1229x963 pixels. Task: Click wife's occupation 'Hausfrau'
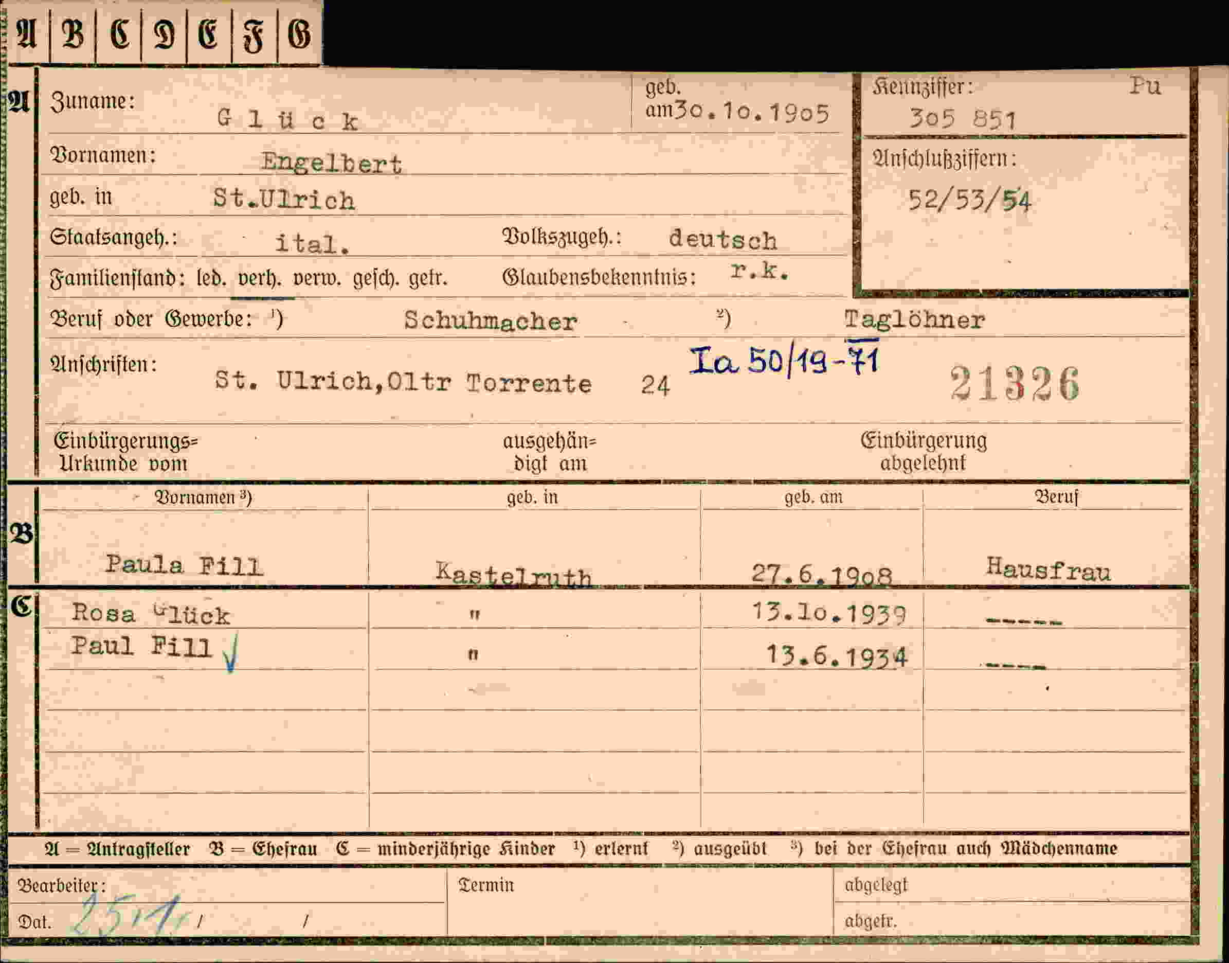(x=1048, y=569)
